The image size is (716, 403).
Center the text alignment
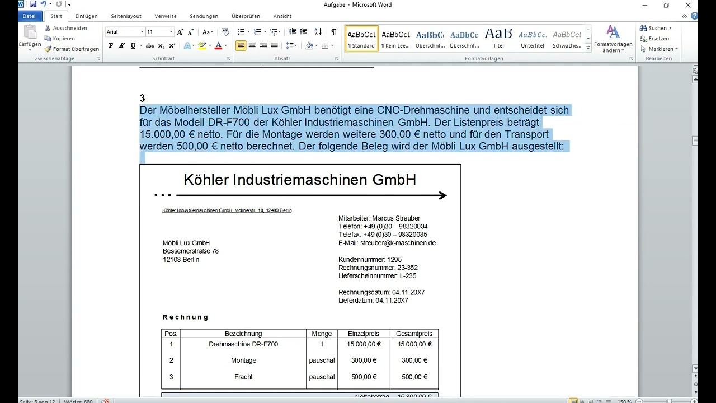pos(252,46)
